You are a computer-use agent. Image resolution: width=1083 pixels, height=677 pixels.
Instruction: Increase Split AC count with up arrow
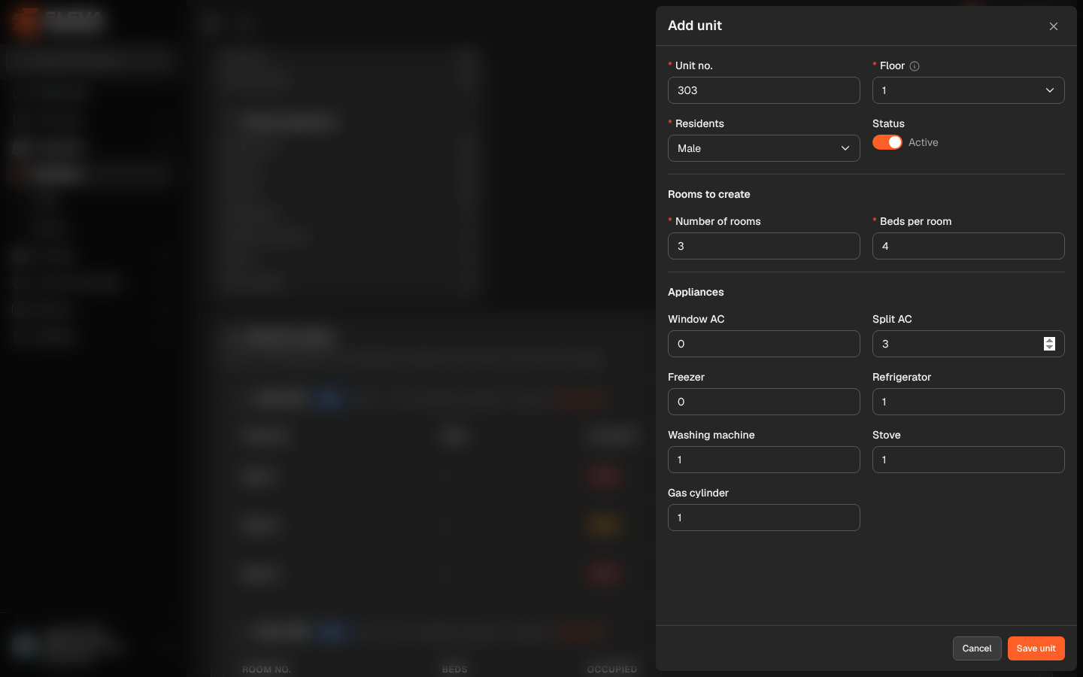click(x=1049, y=340)
